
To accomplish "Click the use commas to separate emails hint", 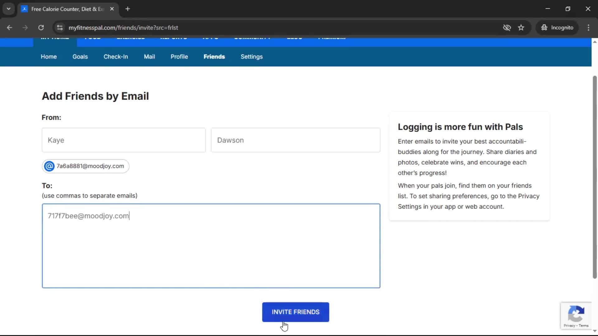I will pos(90,196).
